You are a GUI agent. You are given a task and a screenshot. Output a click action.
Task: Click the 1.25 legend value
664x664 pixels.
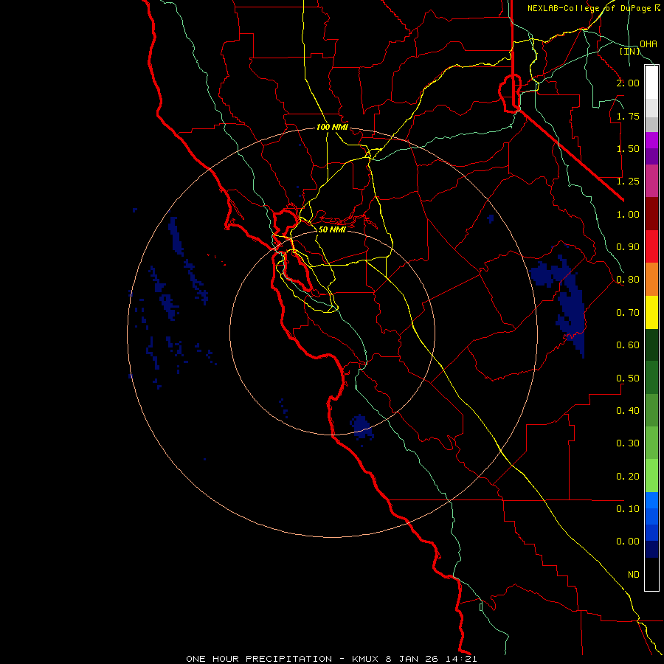click(x=628, y=181)
